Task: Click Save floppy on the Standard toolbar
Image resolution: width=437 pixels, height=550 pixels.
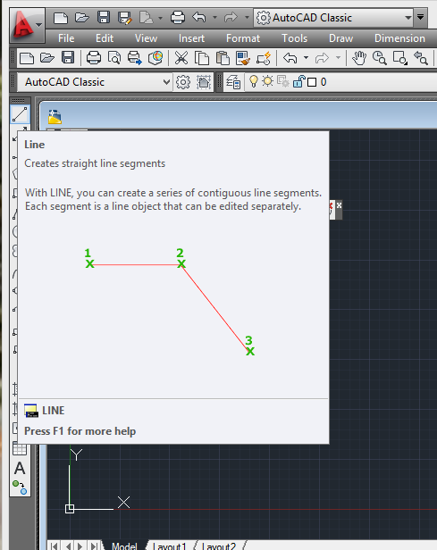Action: click(68, 58)
